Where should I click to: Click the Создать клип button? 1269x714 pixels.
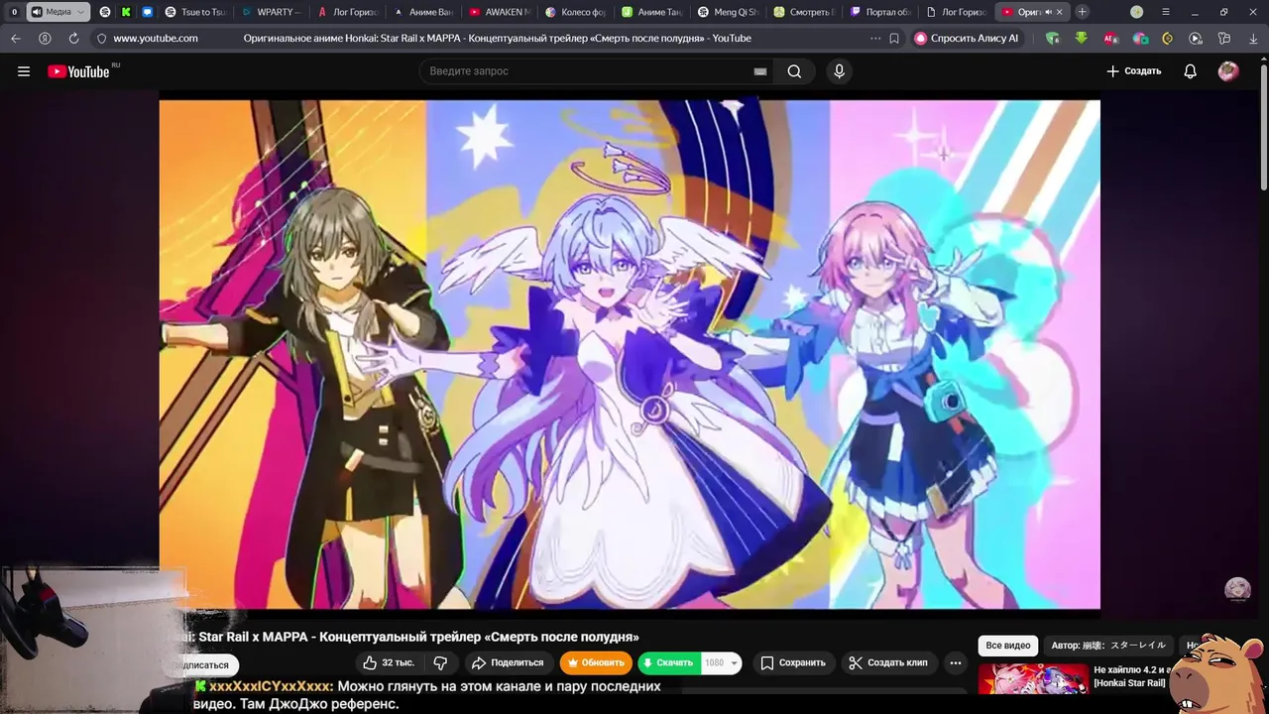pos(888,662)
